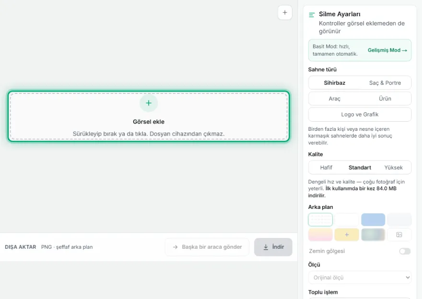Select the Logo ve Grafik scene type

click(360, 115)
